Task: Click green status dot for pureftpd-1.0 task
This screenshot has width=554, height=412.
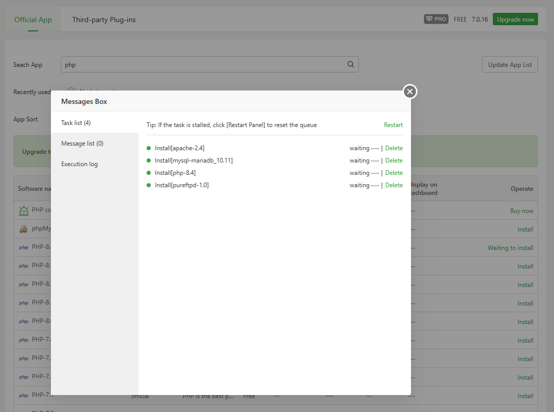Action: coord(149,185)
